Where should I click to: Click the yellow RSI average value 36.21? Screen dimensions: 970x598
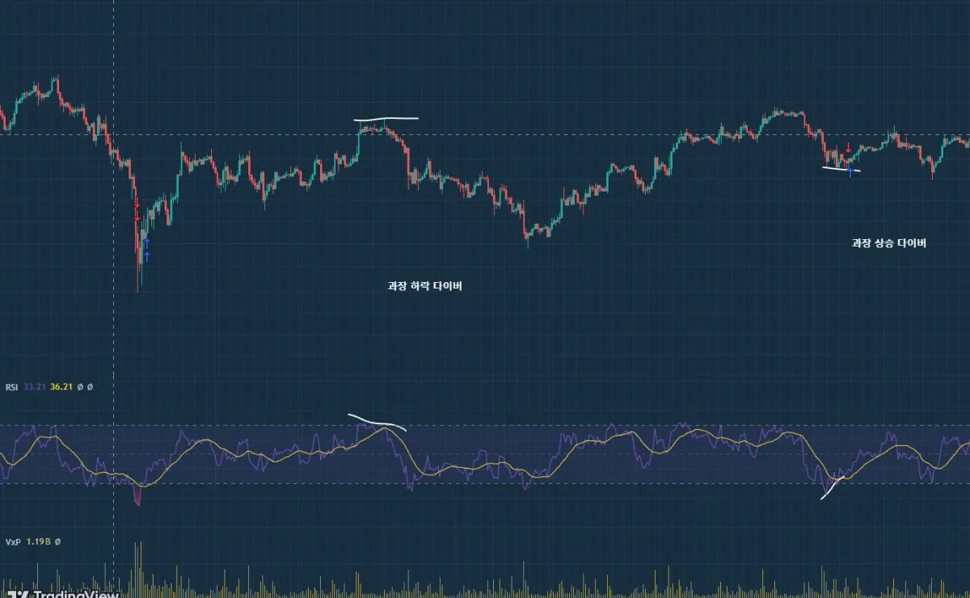click(x=61, y=387)
